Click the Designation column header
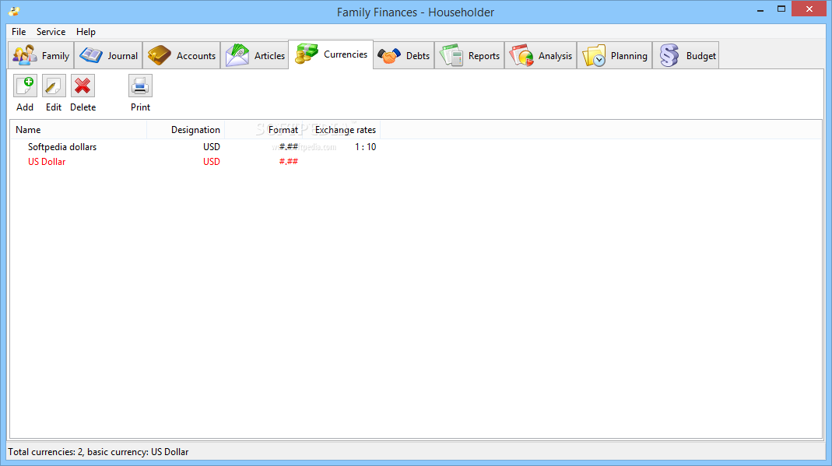This screenshot has width=832, height=466. [186, 130]
